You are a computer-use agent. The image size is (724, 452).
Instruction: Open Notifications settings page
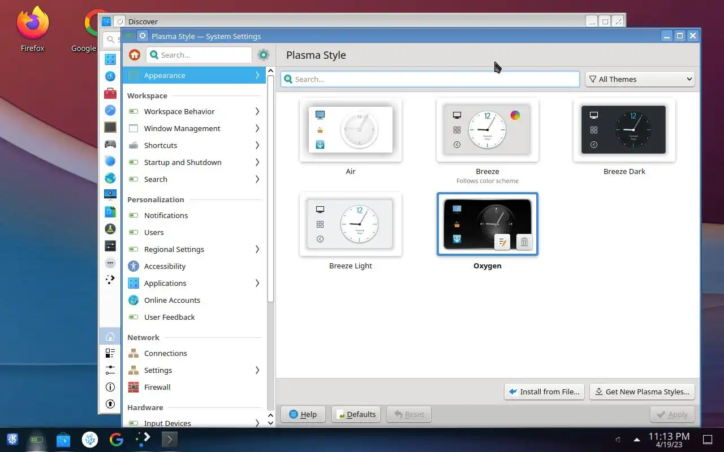click(x=194, y=215)
